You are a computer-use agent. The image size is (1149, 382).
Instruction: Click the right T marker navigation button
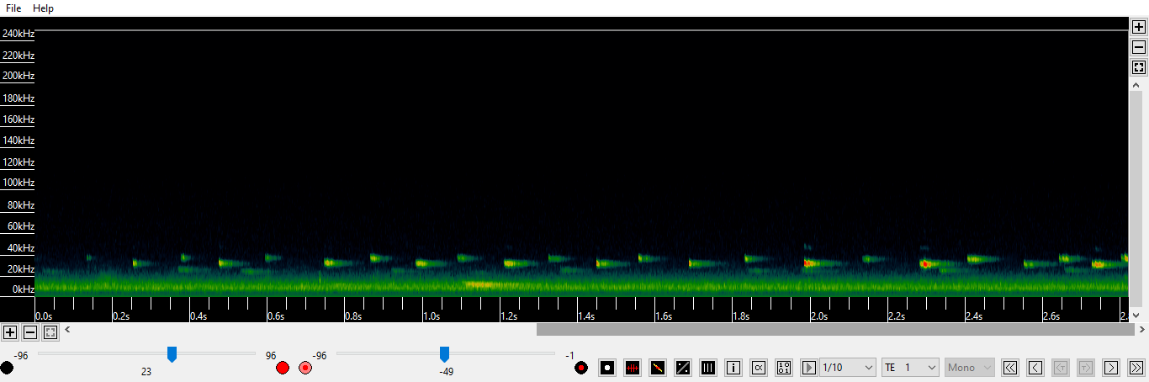coord(1086,368)
